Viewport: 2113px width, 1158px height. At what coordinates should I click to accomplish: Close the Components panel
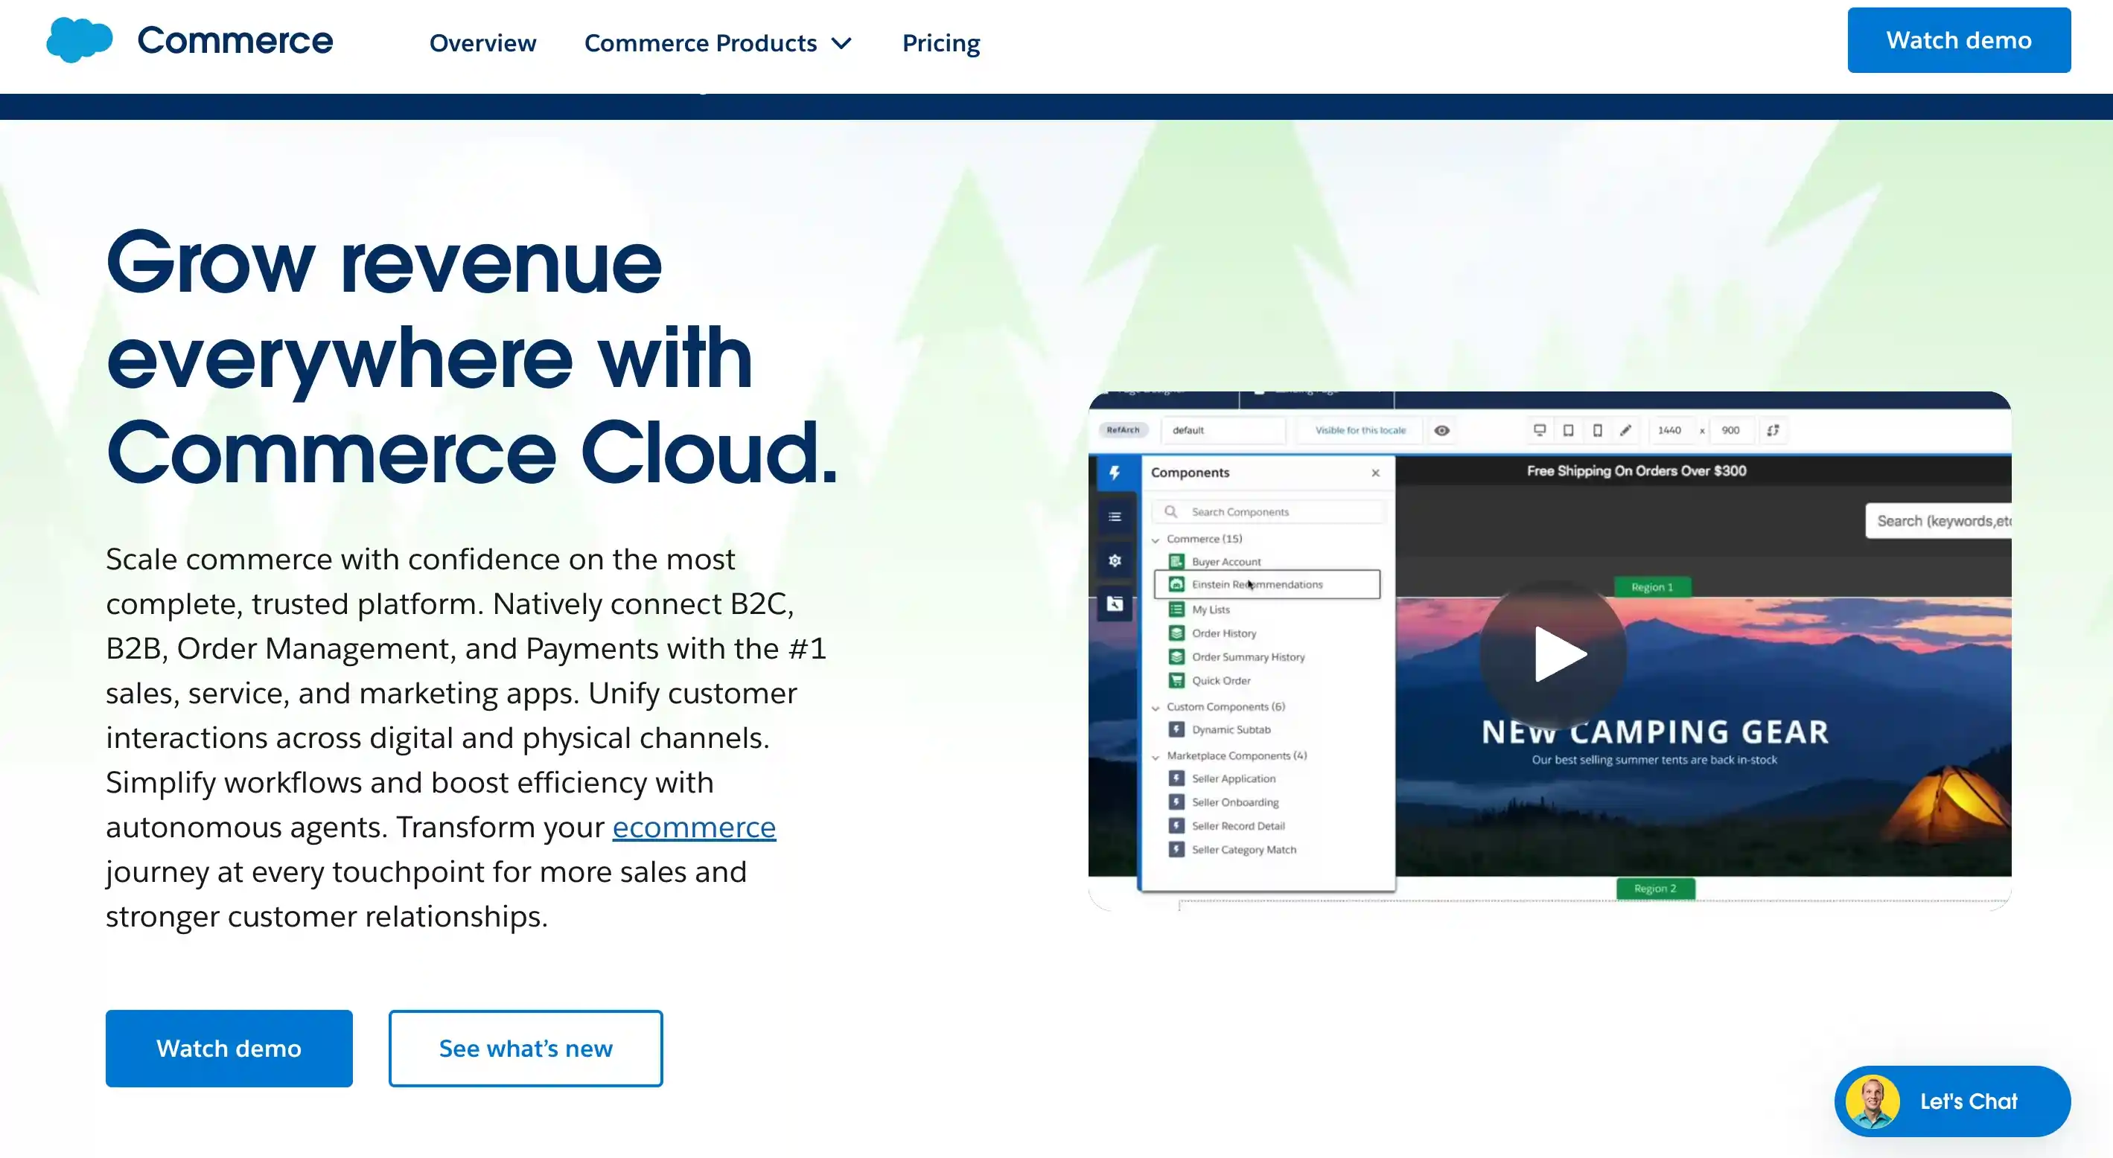(1376, 473)
